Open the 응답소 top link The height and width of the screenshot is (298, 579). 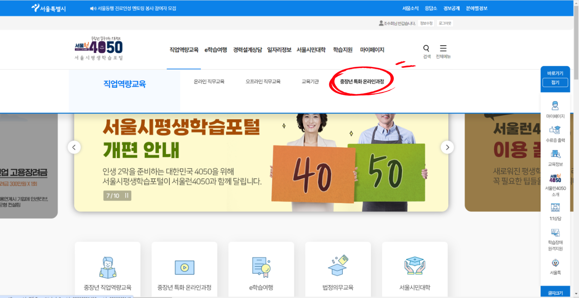coord(431,8)
